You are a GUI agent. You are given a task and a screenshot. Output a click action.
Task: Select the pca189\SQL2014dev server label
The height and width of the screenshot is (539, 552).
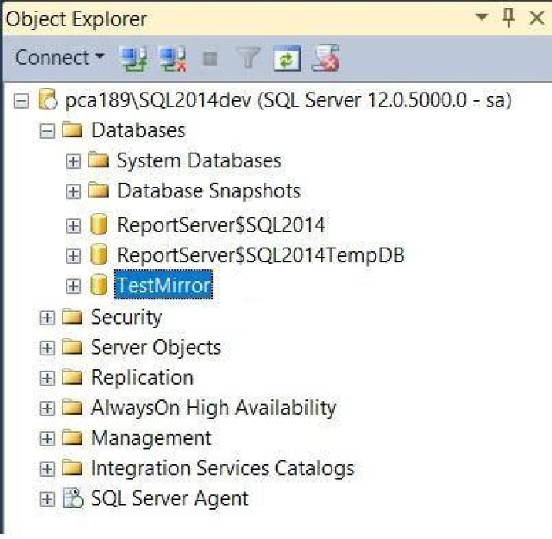coord(288,100)
